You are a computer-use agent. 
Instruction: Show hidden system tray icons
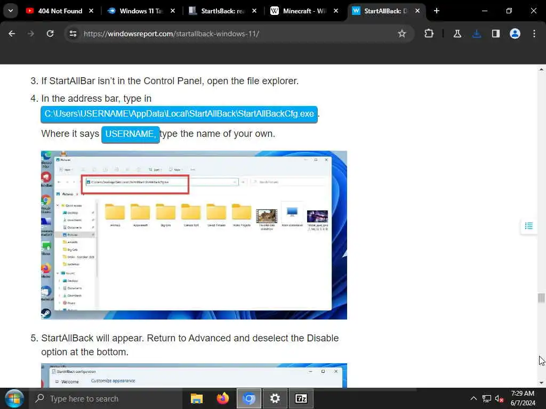pyautogui.click(x=473, y=398)
